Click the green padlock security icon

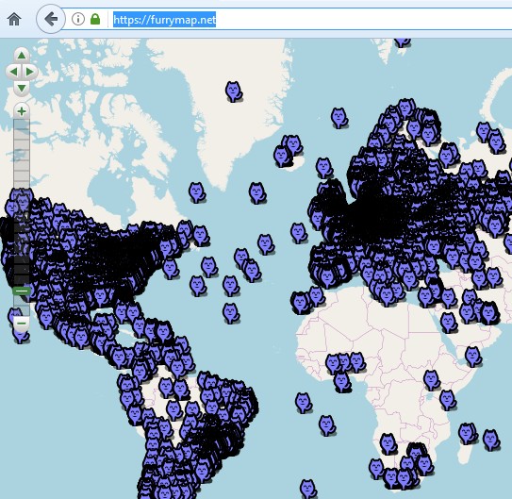(x=95, y=19)
